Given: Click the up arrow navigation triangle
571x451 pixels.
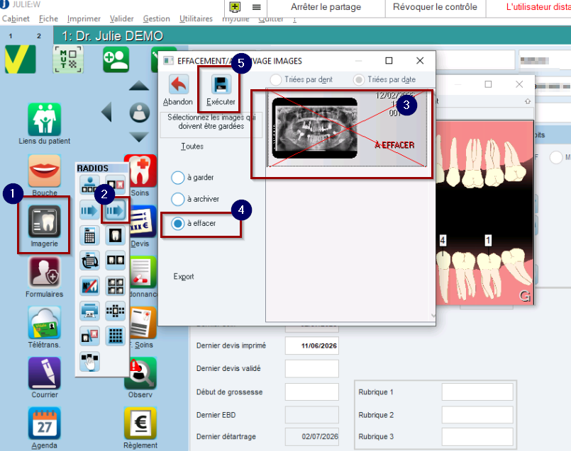Looking at the screenshot, I should (x=139, y=86).
